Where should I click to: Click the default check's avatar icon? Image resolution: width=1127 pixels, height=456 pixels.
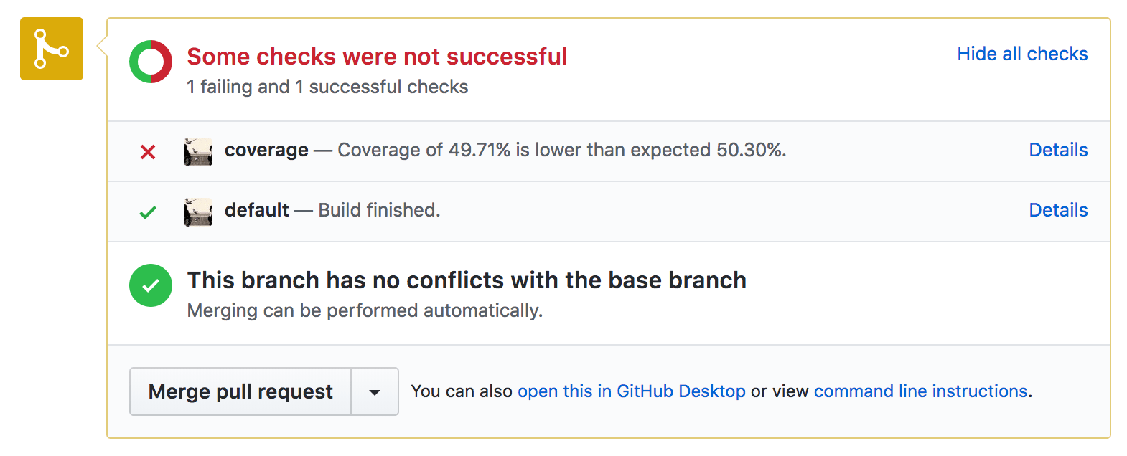click(199, 212)
